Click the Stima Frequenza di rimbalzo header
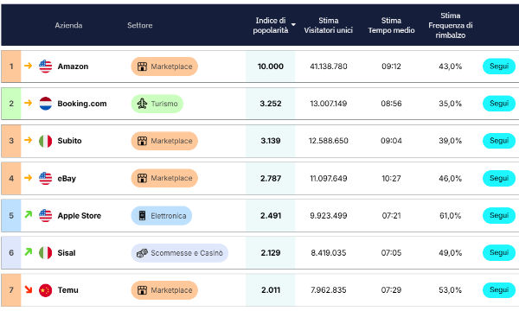This screenshot has width=519, height=311. pos(450,25)
